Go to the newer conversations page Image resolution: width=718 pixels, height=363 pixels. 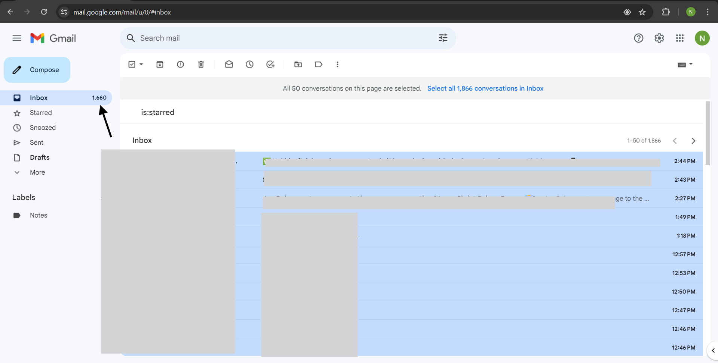pos(675,141)
